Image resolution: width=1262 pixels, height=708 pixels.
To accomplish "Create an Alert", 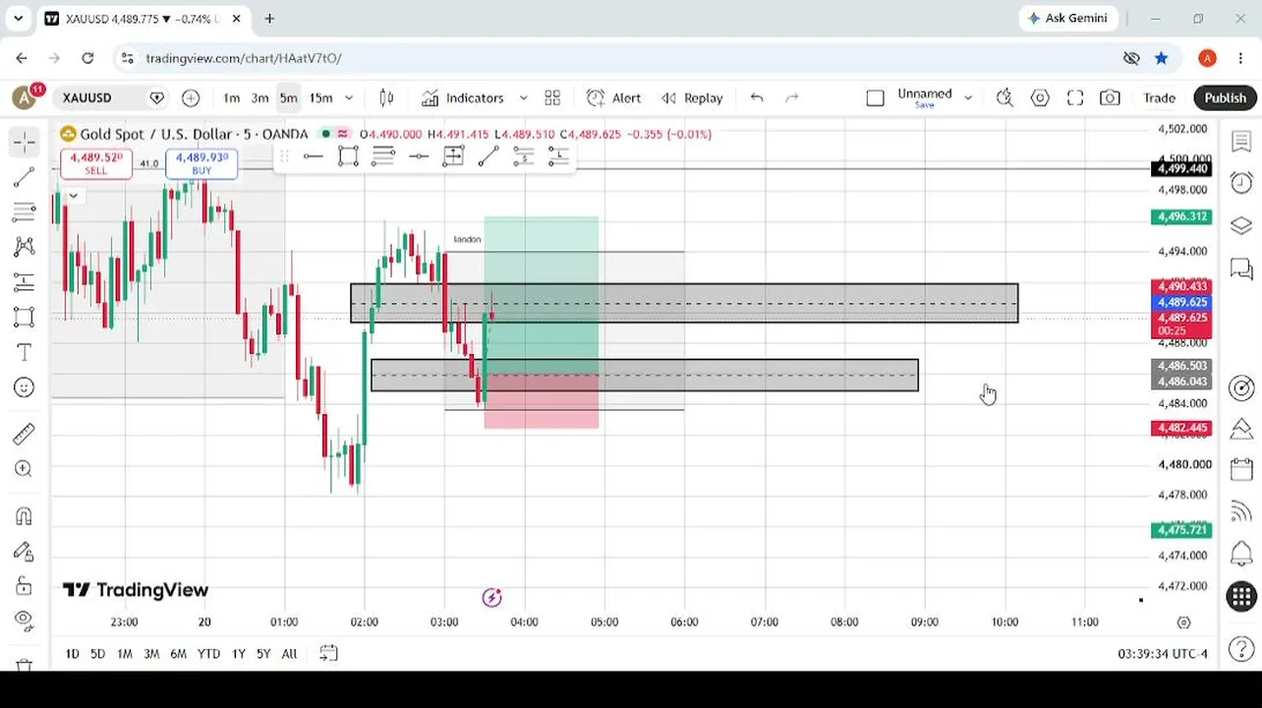I will pyautogui.click(x=614, y=97).
